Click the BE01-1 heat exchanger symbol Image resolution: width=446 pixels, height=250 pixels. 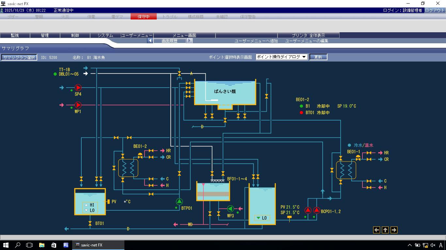click(346, 170)
